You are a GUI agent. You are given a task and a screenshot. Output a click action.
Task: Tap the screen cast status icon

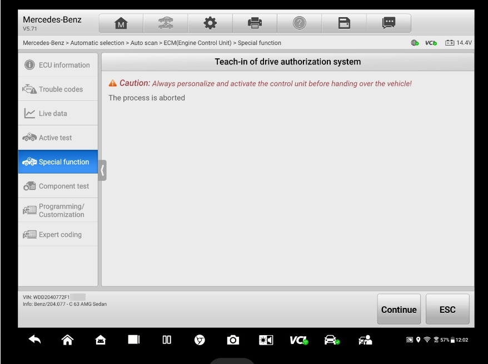[410, 340]
